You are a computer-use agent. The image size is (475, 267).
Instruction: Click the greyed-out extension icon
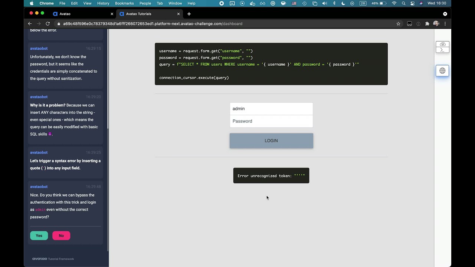418,24
